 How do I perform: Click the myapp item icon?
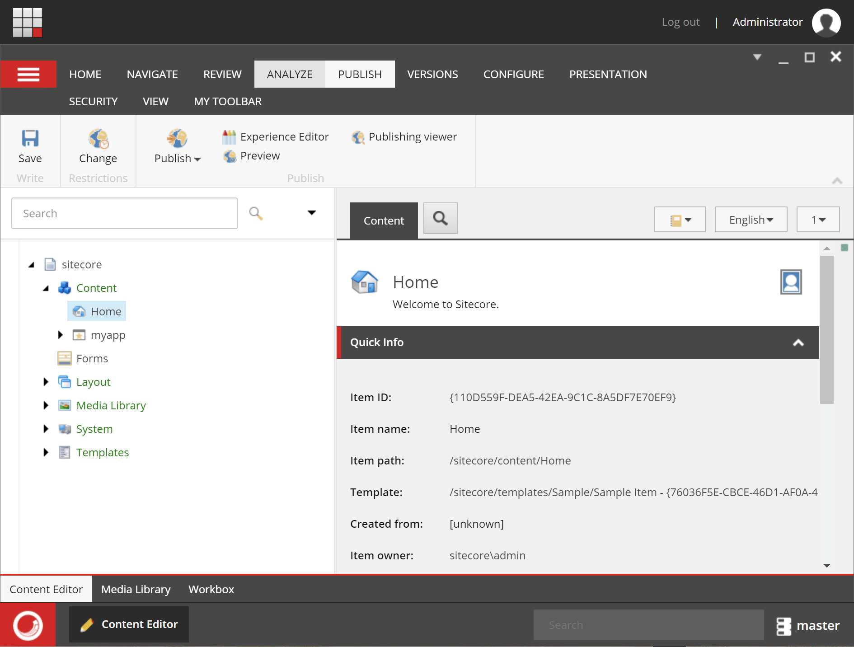[79, 335]
